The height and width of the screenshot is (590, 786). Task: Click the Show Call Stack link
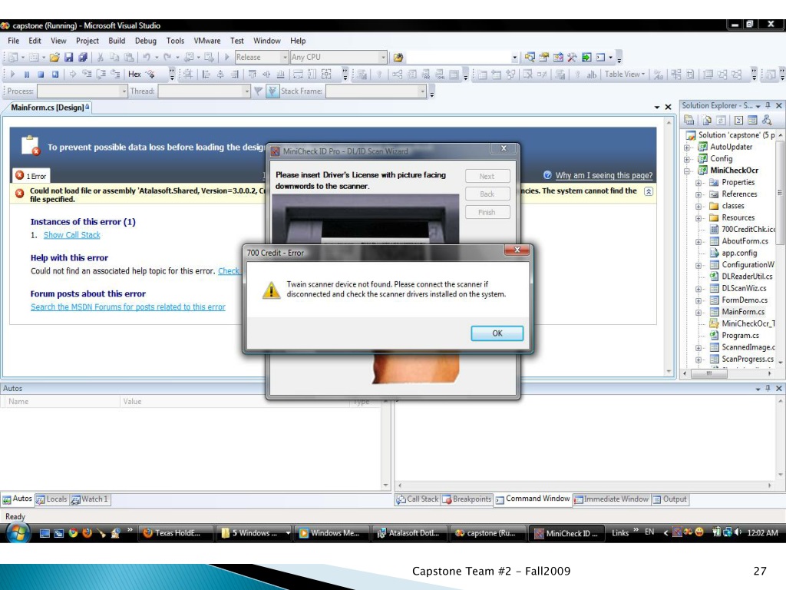(71, 235)
